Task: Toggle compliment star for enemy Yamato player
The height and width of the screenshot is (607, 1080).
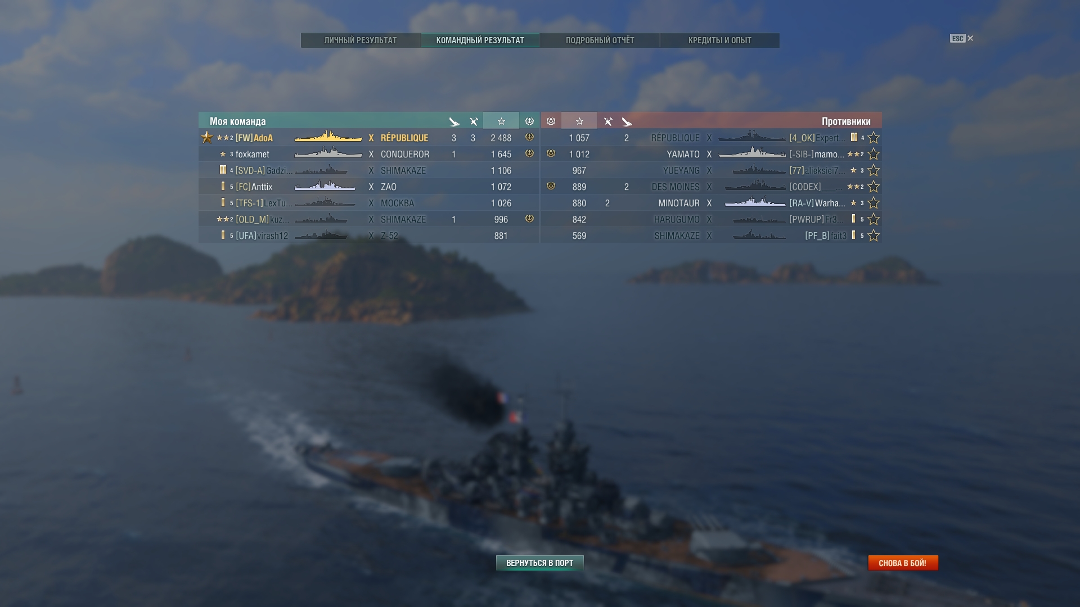Action: click(873, 154)
